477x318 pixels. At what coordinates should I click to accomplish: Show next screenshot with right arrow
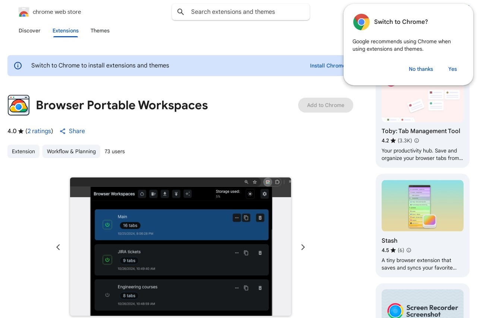click(x=303, y=247)
